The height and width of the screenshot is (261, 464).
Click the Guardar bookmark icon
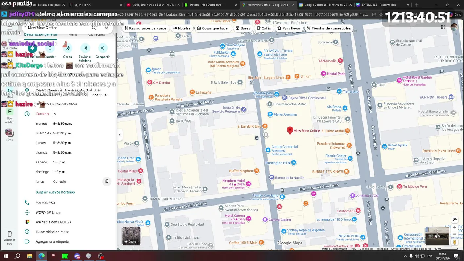[50, 48]
